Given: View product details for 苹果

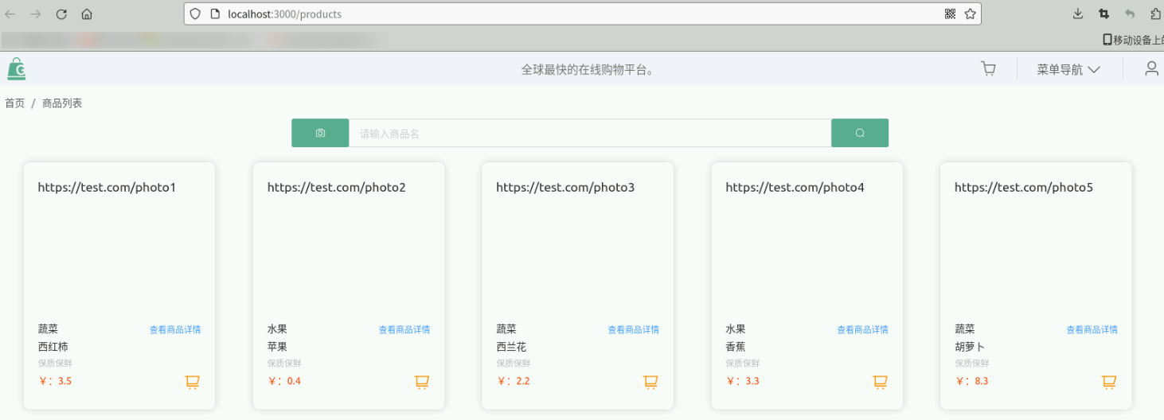Looking at the screenshot, I should 404,329.
